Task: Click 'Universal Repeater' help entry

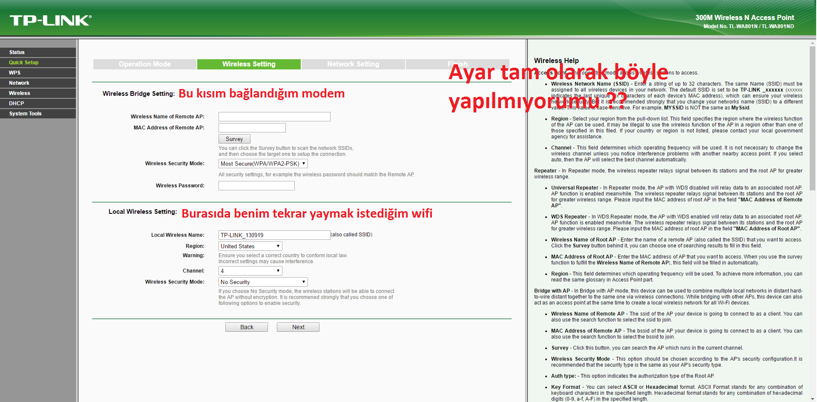Action: tap(575, 188)
